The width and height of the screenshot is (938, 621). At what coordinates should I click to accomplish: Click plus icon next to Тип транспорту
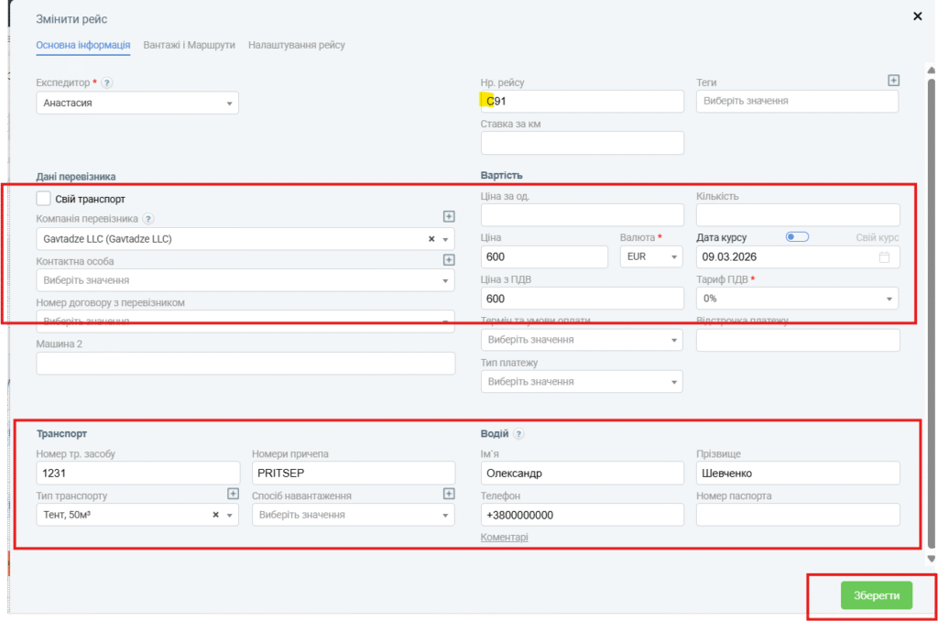click(x=233, y=494)
